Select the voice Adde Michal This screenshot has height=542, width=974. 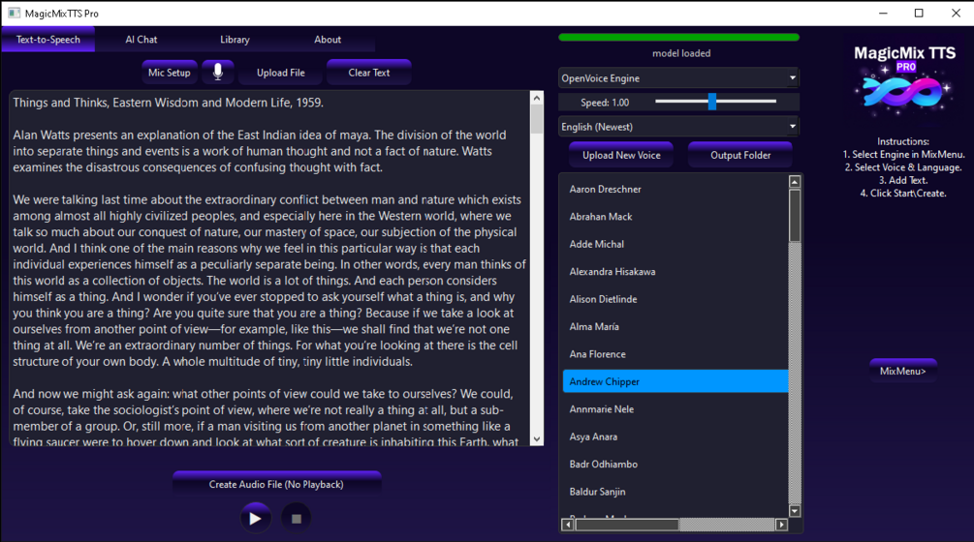pos(676,244)
